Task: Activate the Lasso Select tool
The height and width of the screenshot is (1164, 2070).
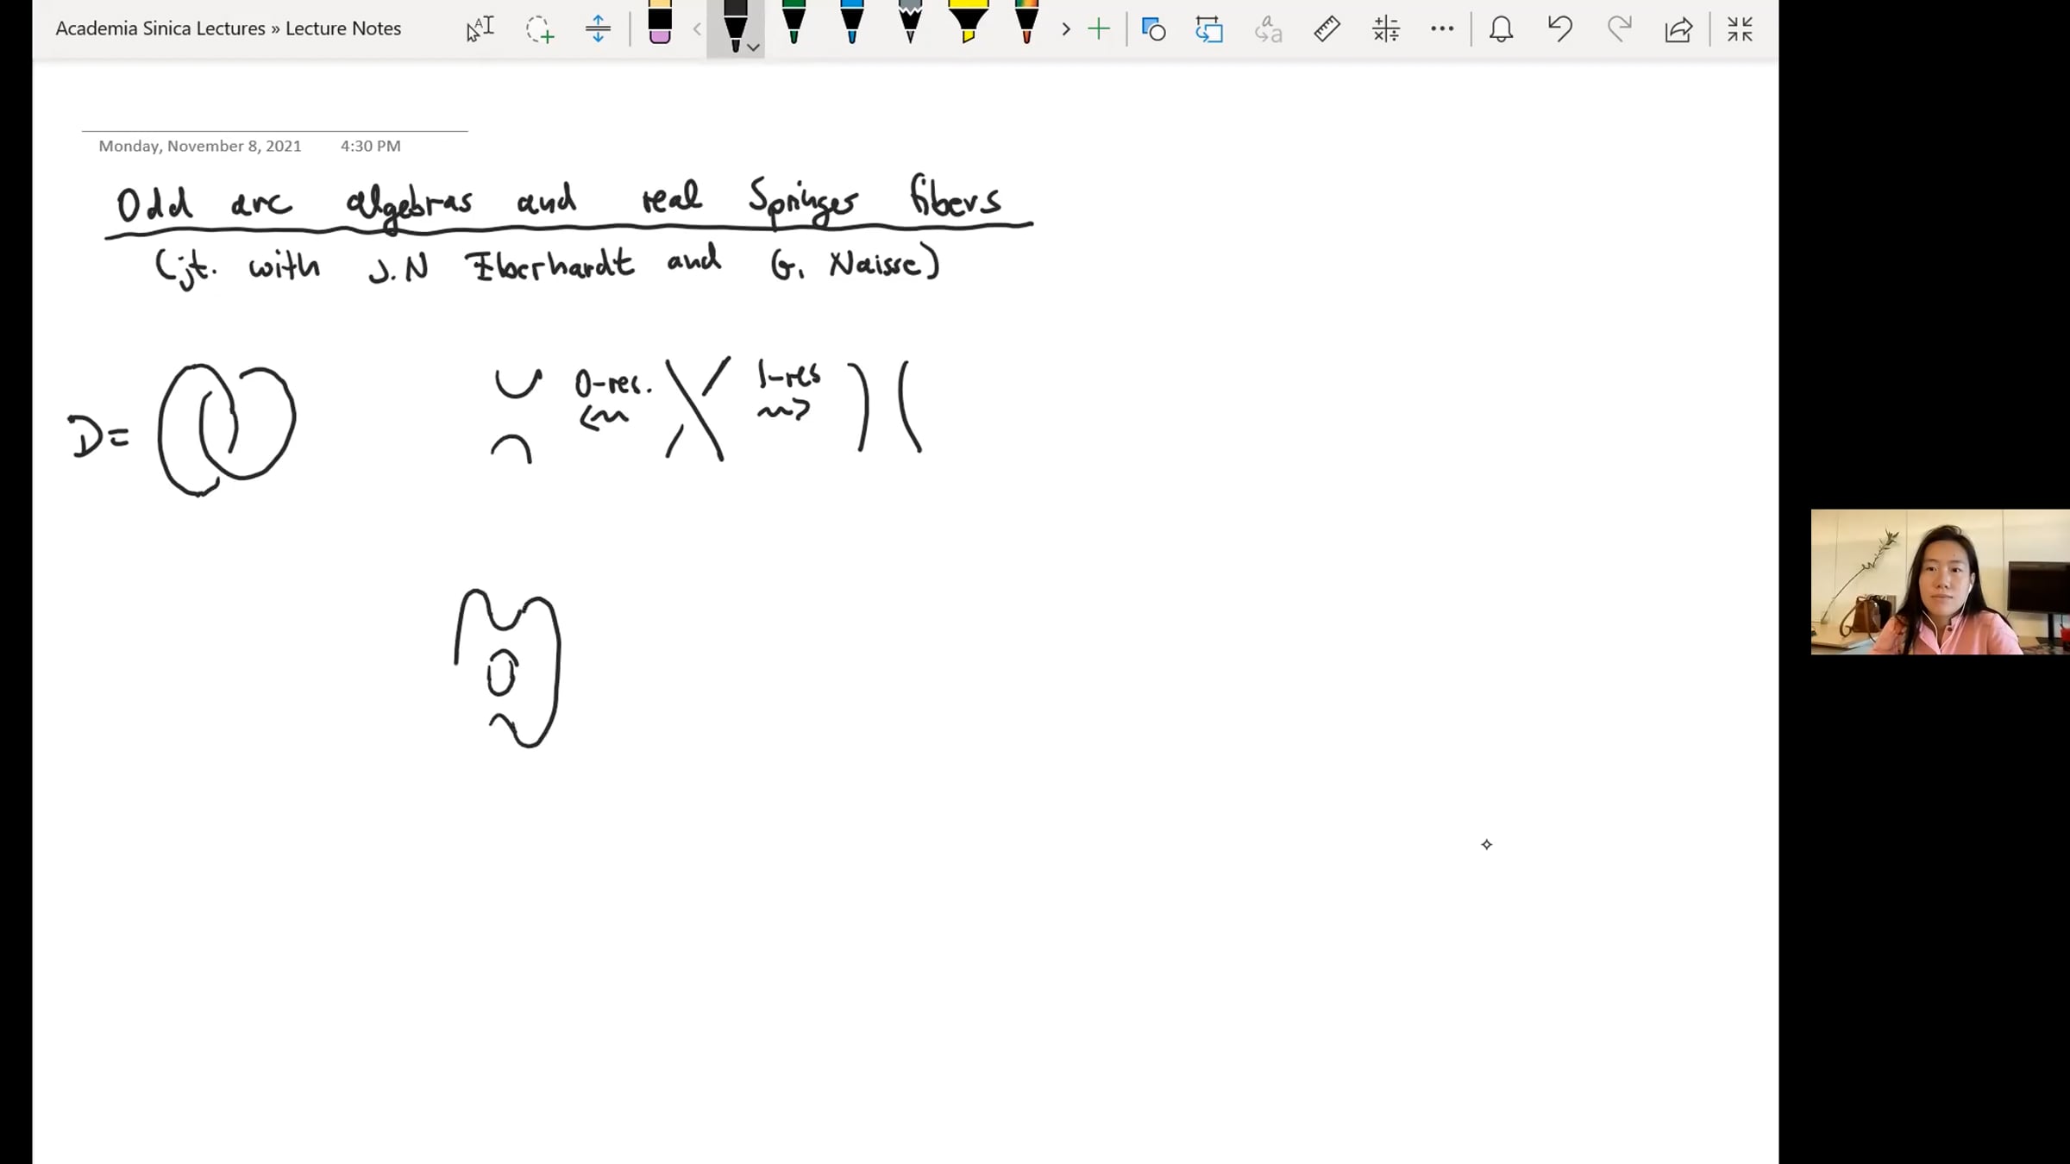Action: pos(539,29)
